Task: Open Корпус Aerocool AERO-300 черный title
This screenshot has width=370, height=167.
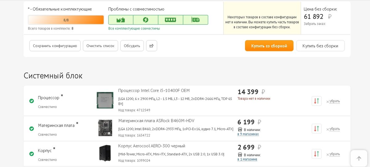Action: [152, 146]
